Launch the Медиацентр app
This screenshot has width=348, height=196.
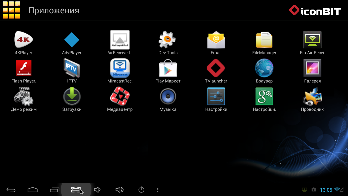coord(120,96)
